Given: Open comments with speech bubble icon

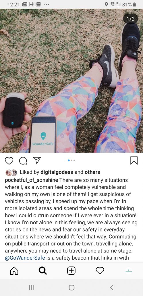Looking at the screenshot, I should (23, 161).
